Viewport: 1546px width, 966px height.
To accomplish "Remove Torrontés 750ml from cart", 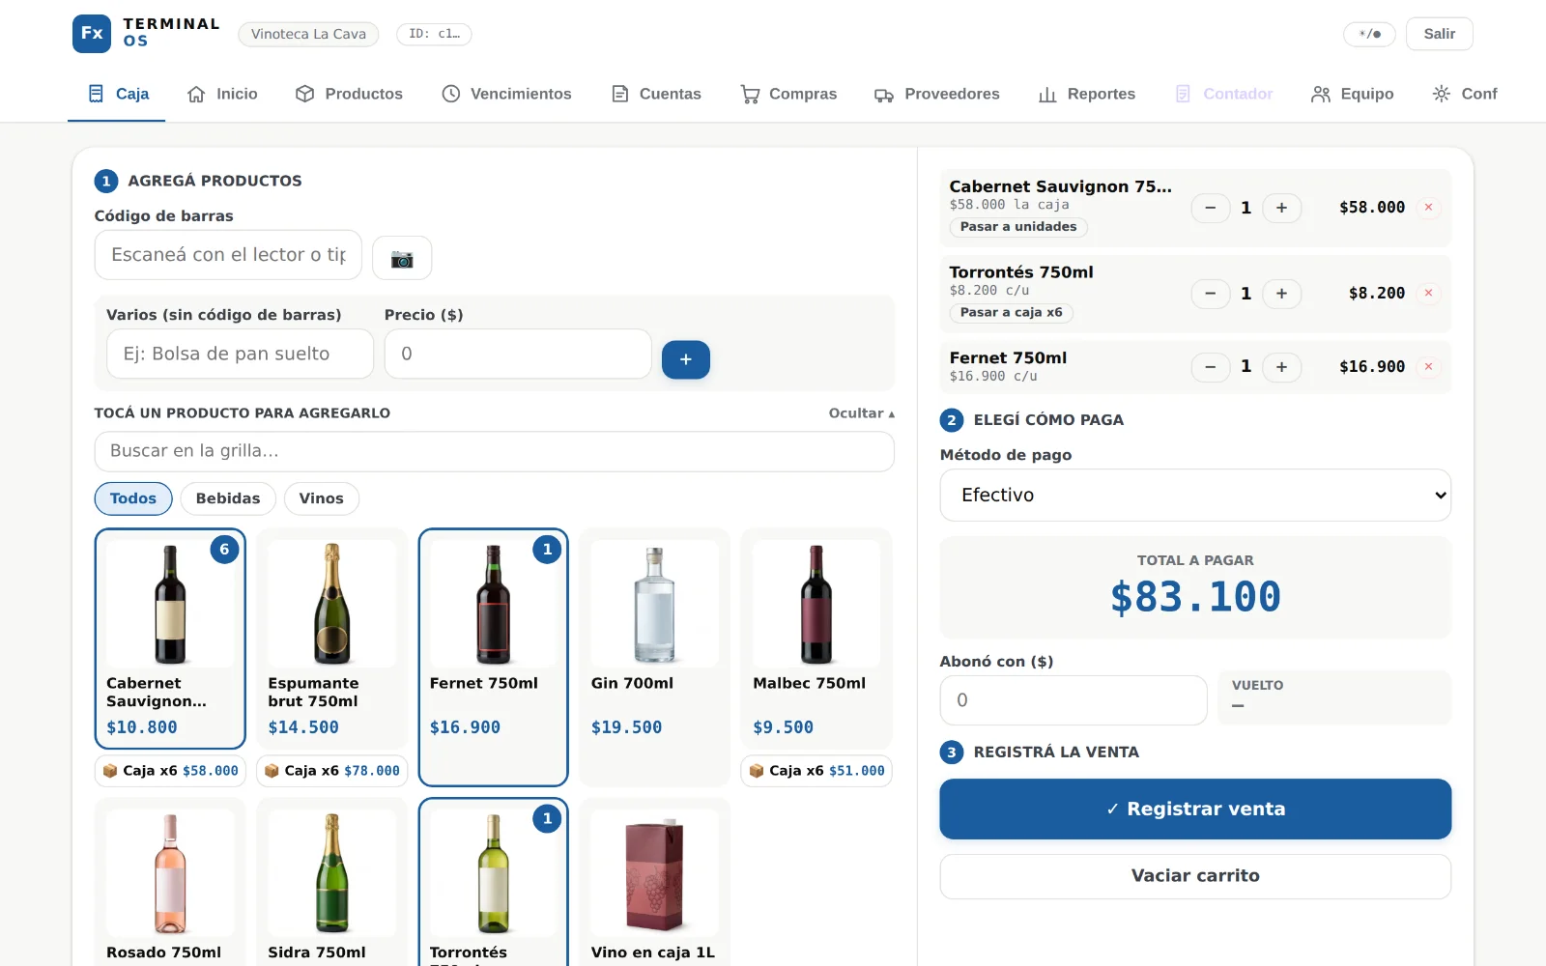I will [x=1428, y=294].
